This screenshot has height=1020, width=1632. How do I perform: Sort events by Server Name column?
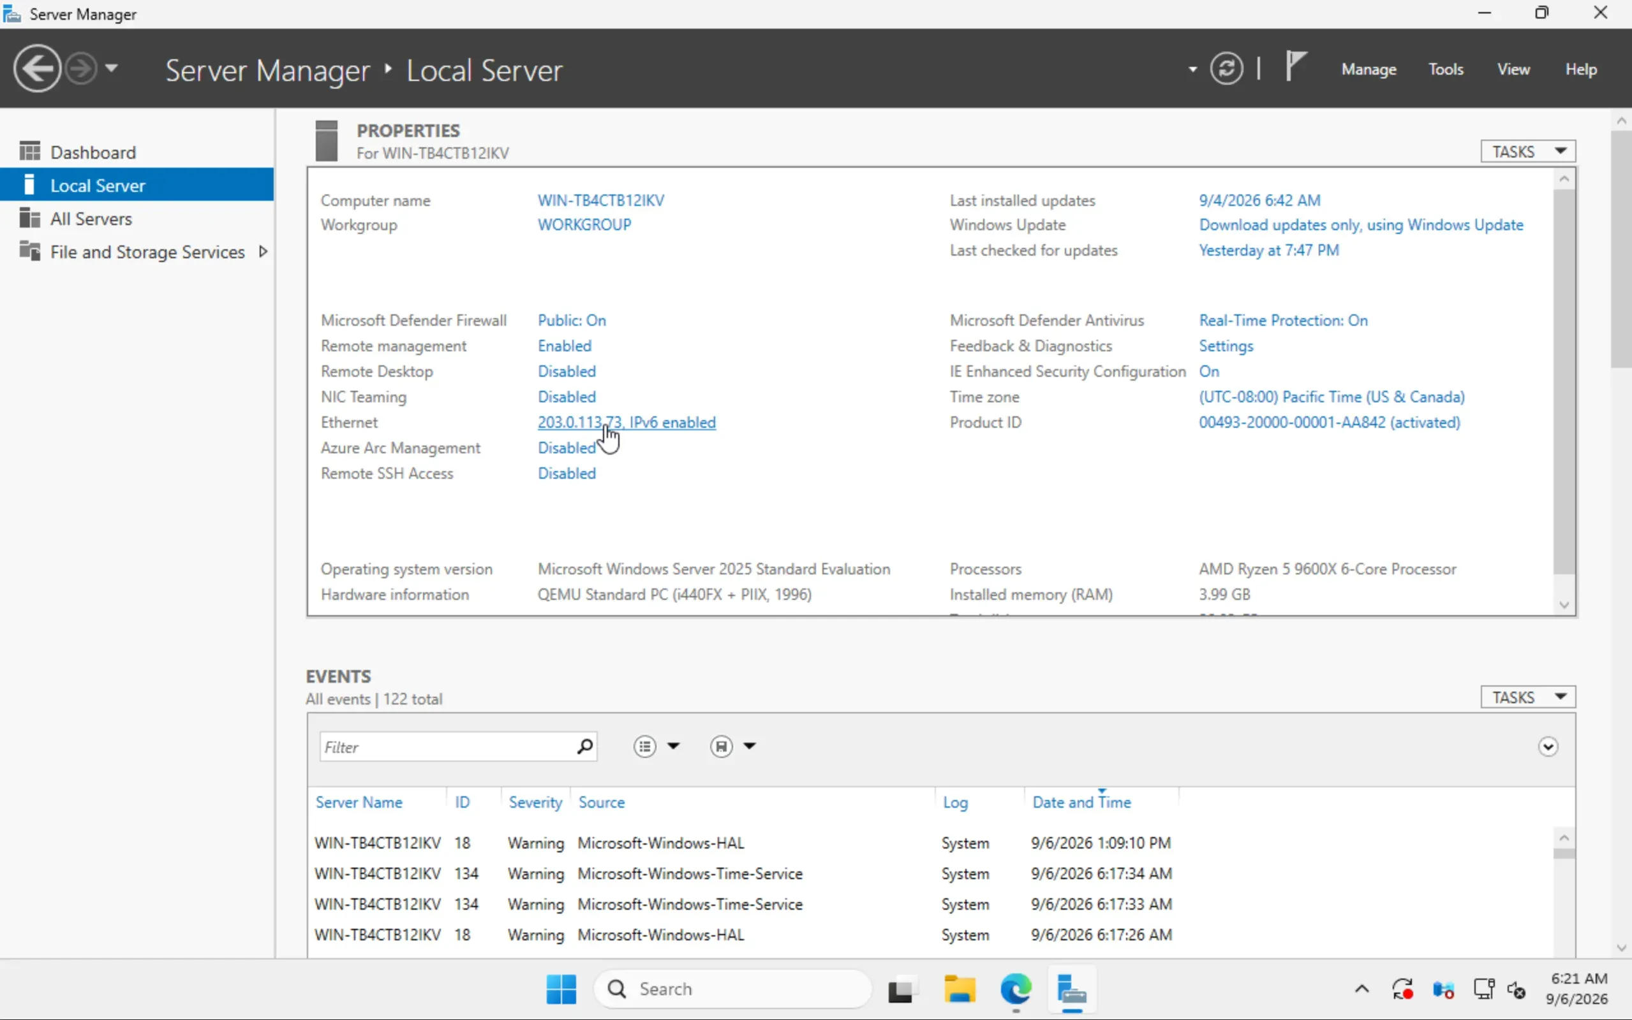pos(359,802)
